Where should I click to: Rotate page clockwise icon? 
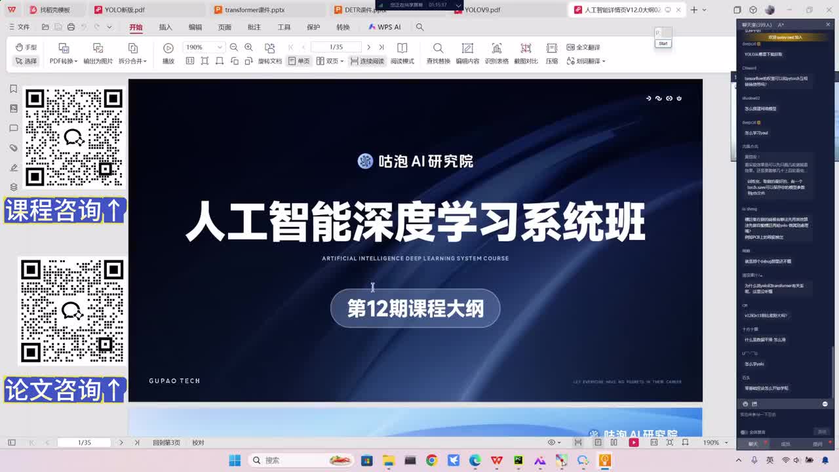tap(248, 61)
